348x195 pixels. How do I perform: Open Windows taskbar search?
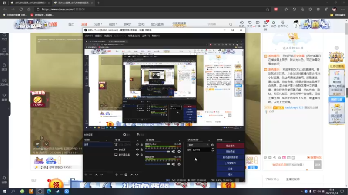point(13,192)
